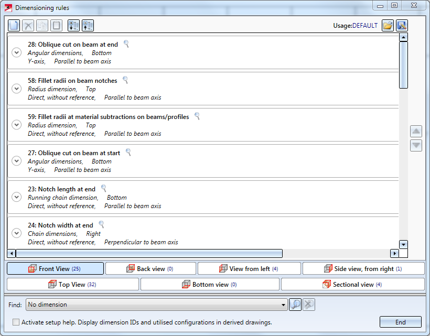
Task: Click the collapse all rules icon
Action: point(88,26)
